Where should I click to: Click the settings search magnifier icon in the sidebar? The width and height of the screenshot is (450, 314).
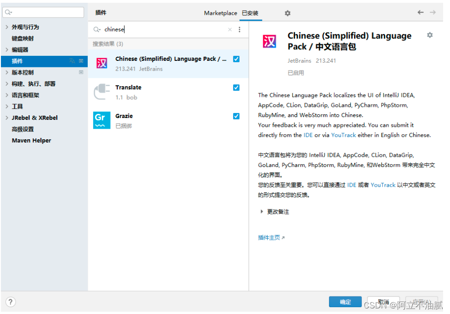[8, 12]
